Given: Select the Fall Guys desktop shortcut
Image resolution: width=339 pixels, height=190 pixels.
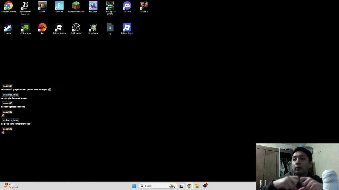Looking at the screenshot, I should coord(93,7).
